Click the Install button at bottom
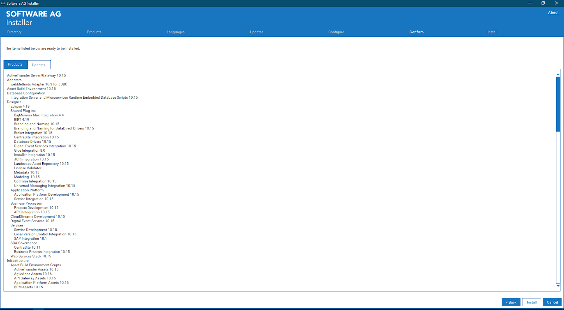Image resolution: width=564 pixels, height=310 pixels. pyautogui.click(x=532, y=302)
